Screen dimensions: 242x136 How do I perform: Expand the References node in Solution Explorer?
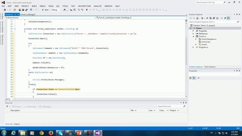pos(193,34)
